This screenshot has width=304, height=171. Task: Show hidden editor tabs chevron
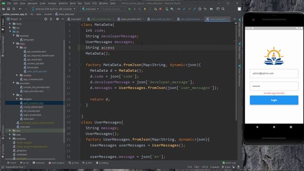(235, 19)
